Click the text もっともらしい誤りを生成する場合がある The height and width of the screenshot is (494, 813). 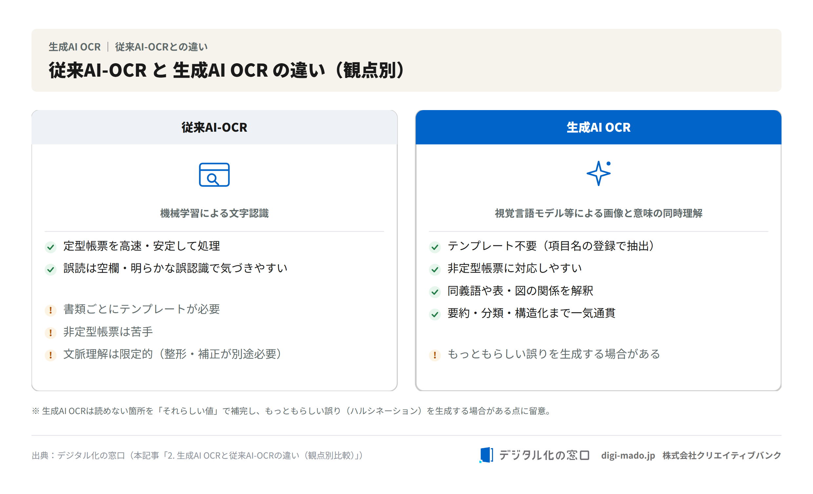[x=554, y=354]
